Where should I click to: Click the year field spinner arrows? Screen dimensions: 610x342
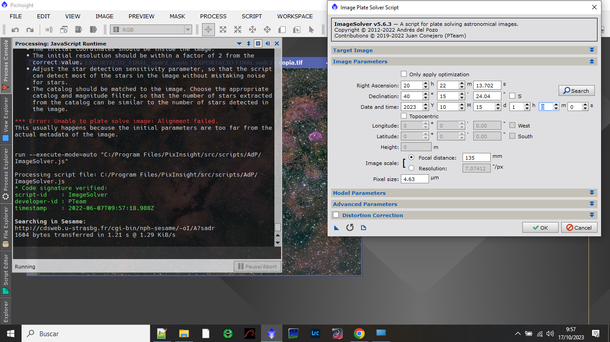(x=425, y=107)
